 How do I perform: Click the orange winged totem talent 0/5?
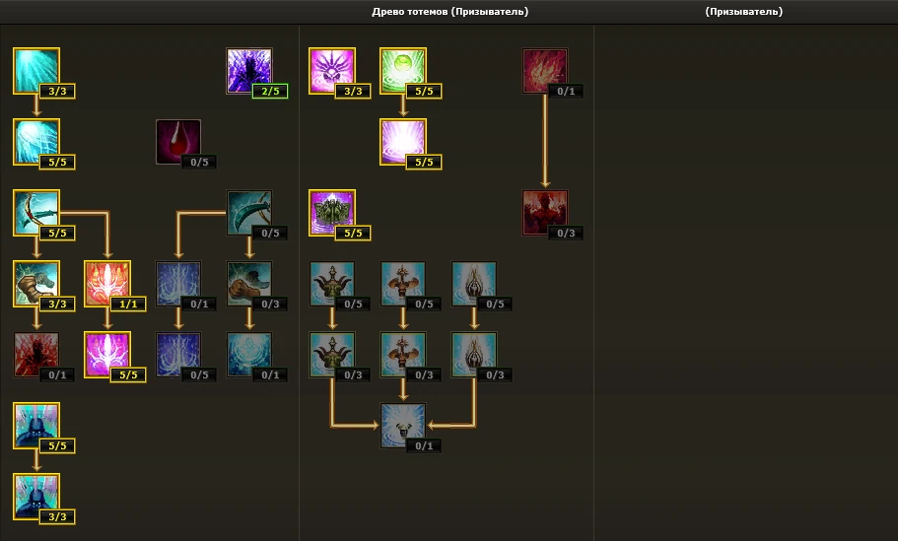[402, 284]
